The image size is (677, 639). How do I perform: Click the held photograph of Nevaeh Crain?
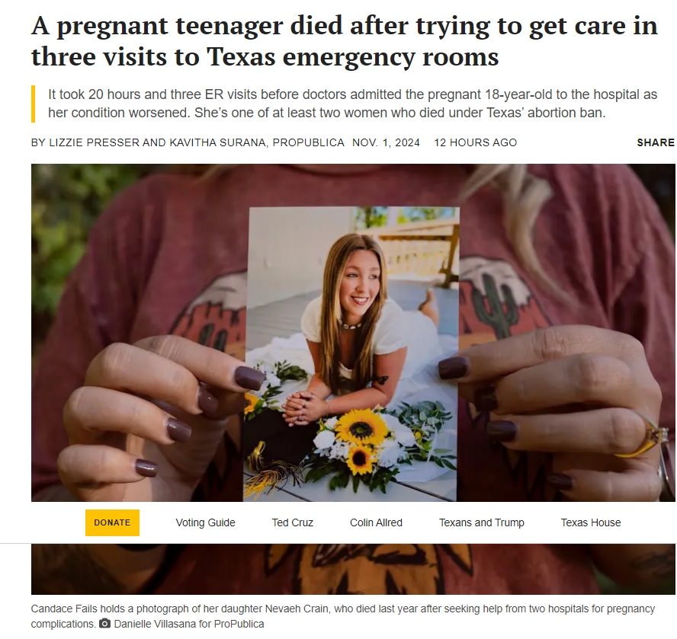(x=351, y=354)
